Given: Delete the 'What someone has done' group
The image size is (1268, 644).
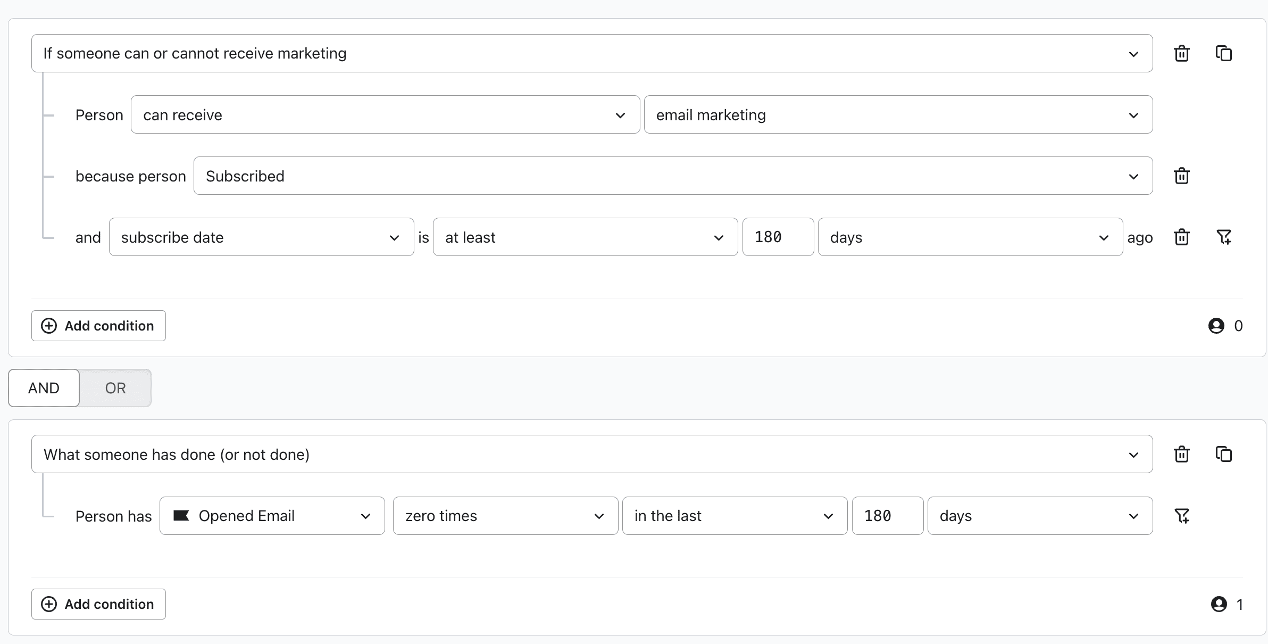Looking at the screenshot, I should [1181, 455].
